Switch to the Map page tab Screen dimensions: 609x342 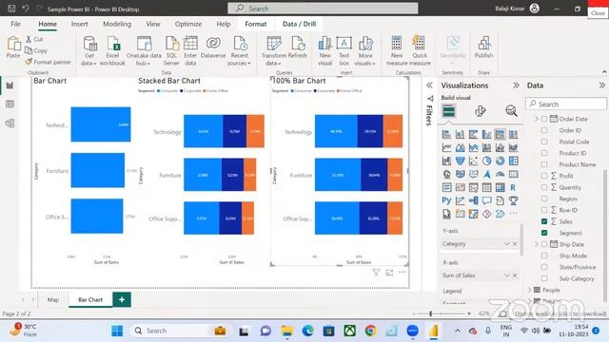pyautogui.click(x=53, y=300)
